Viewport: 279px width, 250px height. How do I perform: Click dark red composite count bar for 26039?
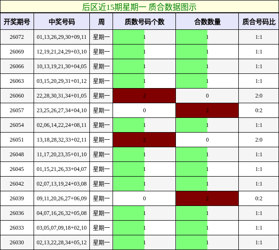pos(207,198)
